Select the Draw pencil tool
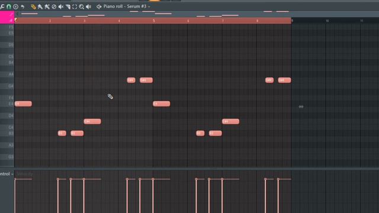The image size is (379, 213). pos(33,7)
